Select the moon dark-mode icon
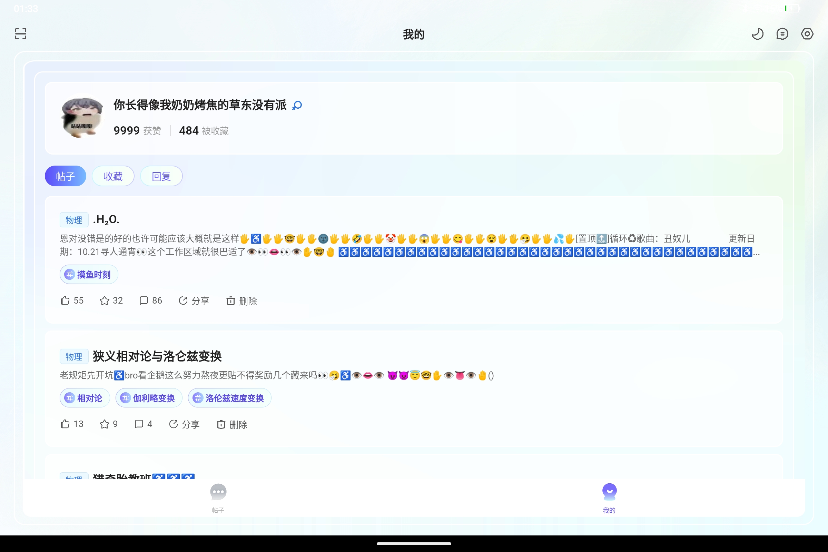828x552 pixels. pos(758,34)
